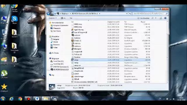This screenshot has height=105, width=187.
Task: Select Kitaplıklar in the navigation pane
Action: tap(56, 36)
